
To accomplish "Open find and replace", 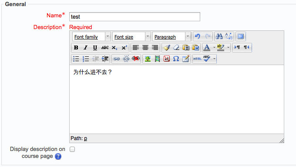I will (x=229, y=36).
